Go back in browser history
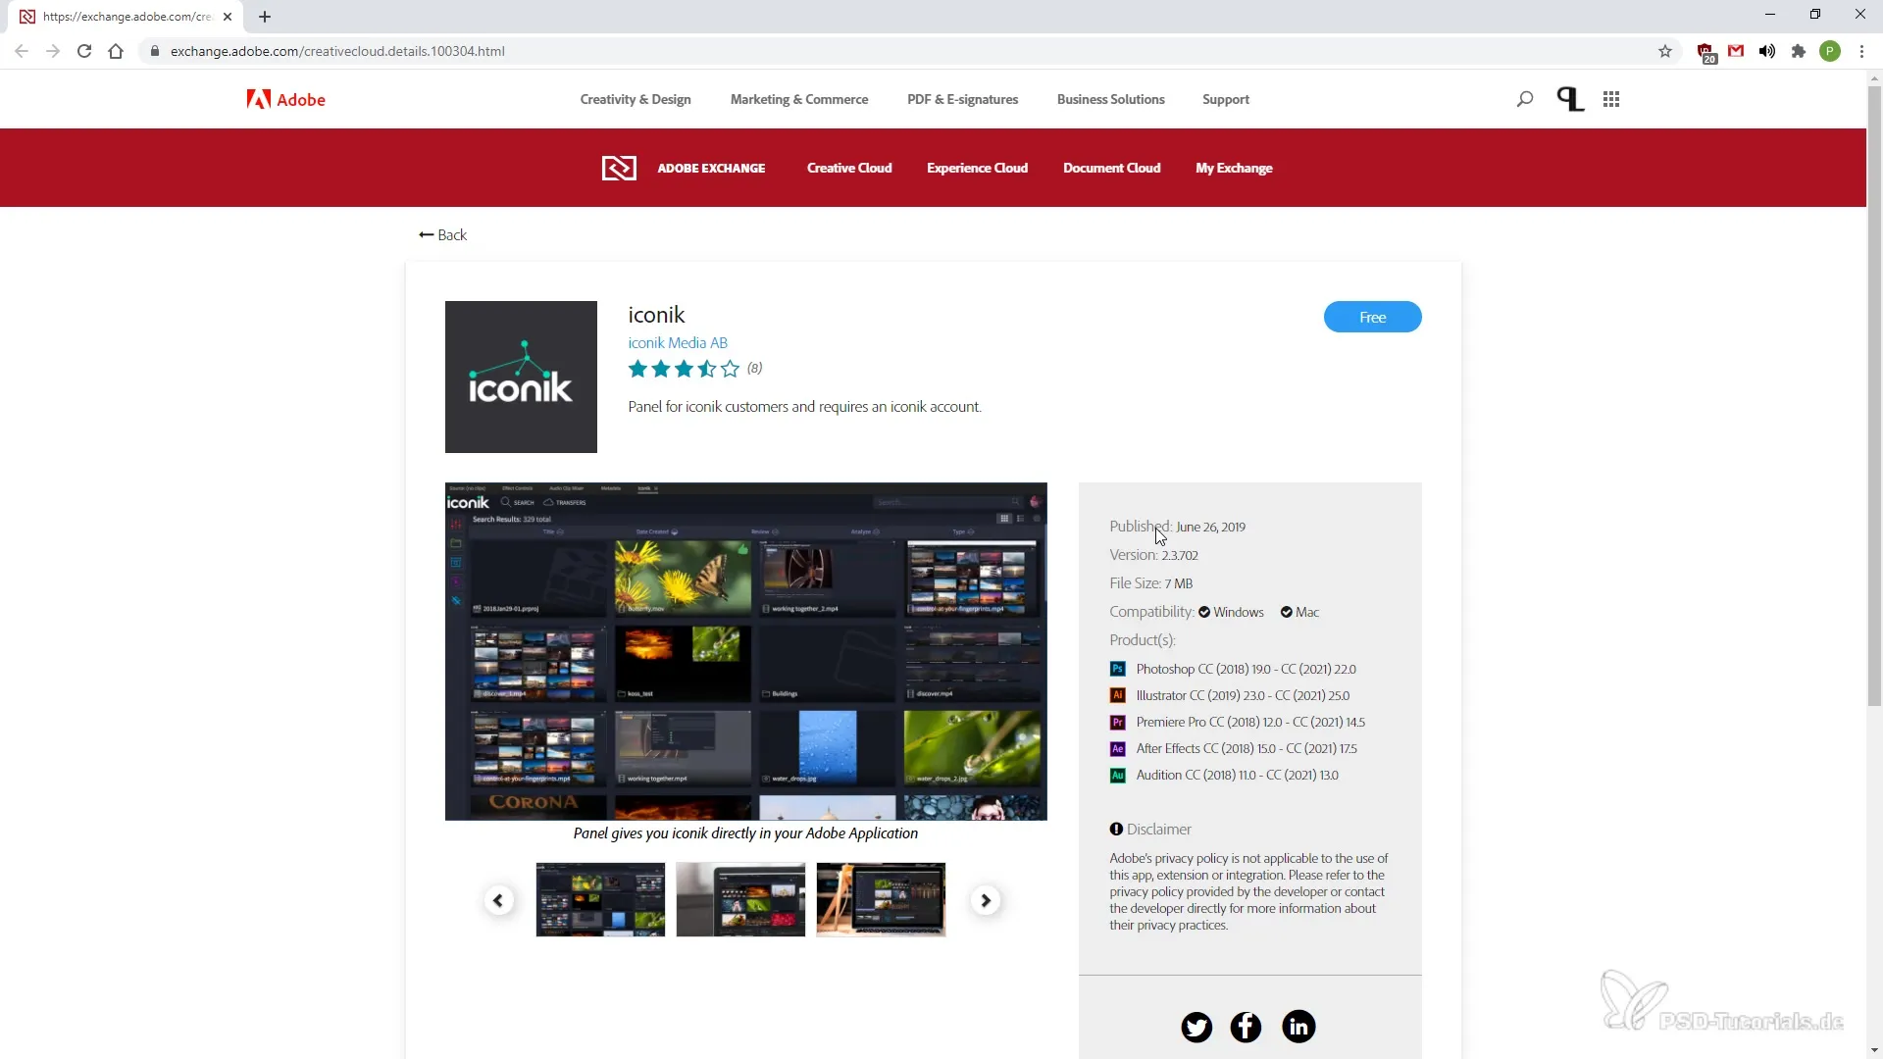1883x1059 pixels. click(22, 51)
